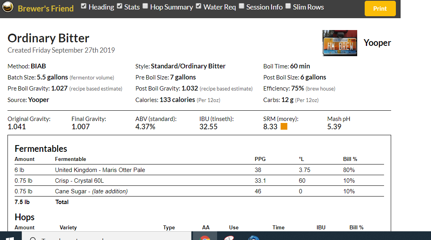Open Chrome from the taskbar

coord(205,237)
